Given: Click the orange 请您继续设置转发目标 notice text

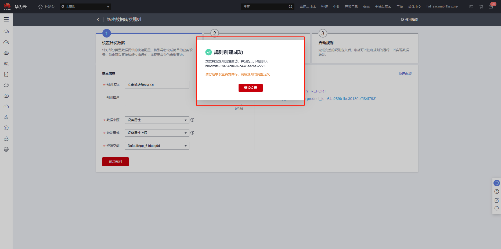Looking at the screenshot, I should pos(237,74).
